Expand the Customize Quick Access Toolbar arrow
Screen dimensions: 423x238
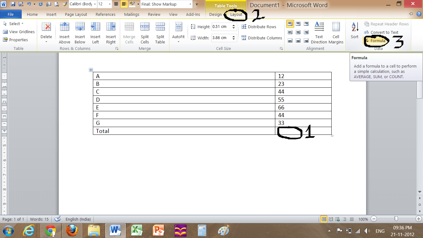click(197, 4)
